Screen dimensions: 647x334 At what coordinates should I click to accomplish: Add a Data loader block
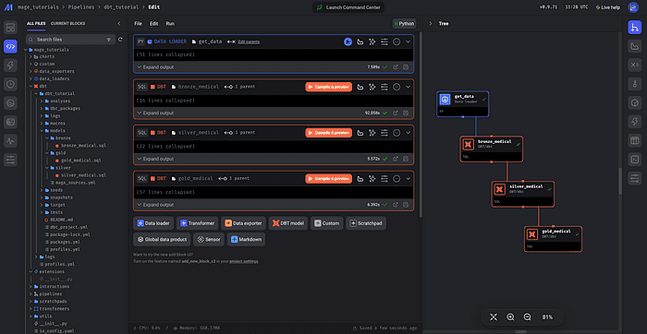pyautogui.click(x=153, y=223)
